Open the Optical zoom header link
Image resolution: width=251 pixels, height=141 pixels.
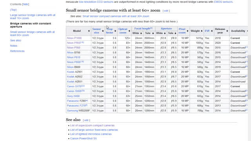(123, 31)
